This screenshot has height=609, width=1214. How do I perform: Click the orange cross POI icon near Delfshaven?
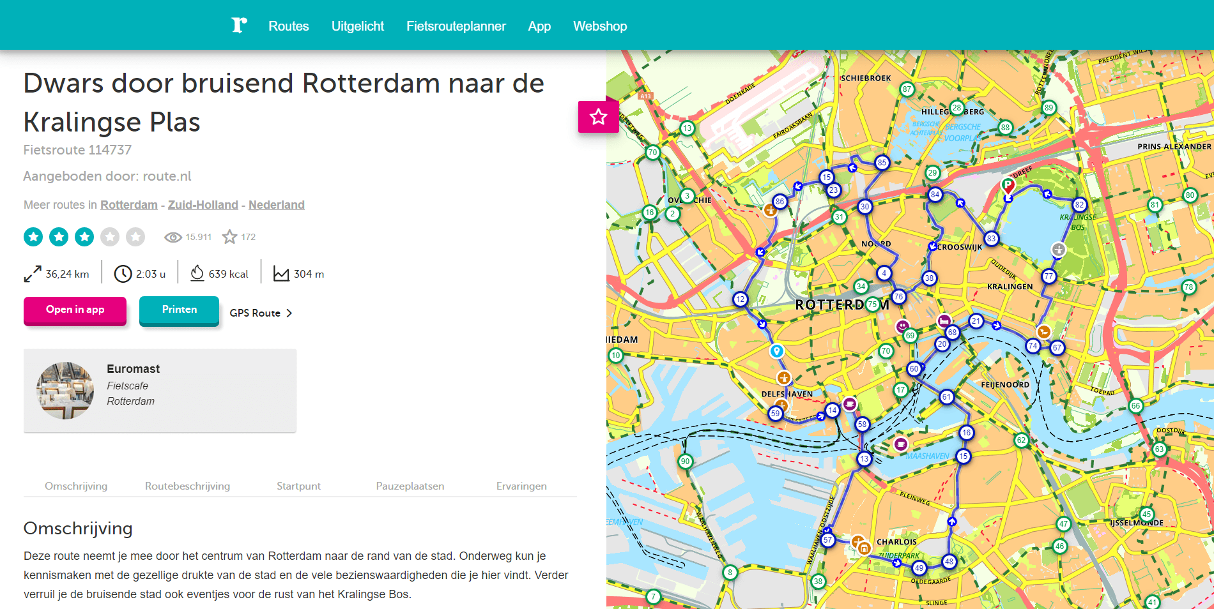pyautogui.click(x=784, y=378)
